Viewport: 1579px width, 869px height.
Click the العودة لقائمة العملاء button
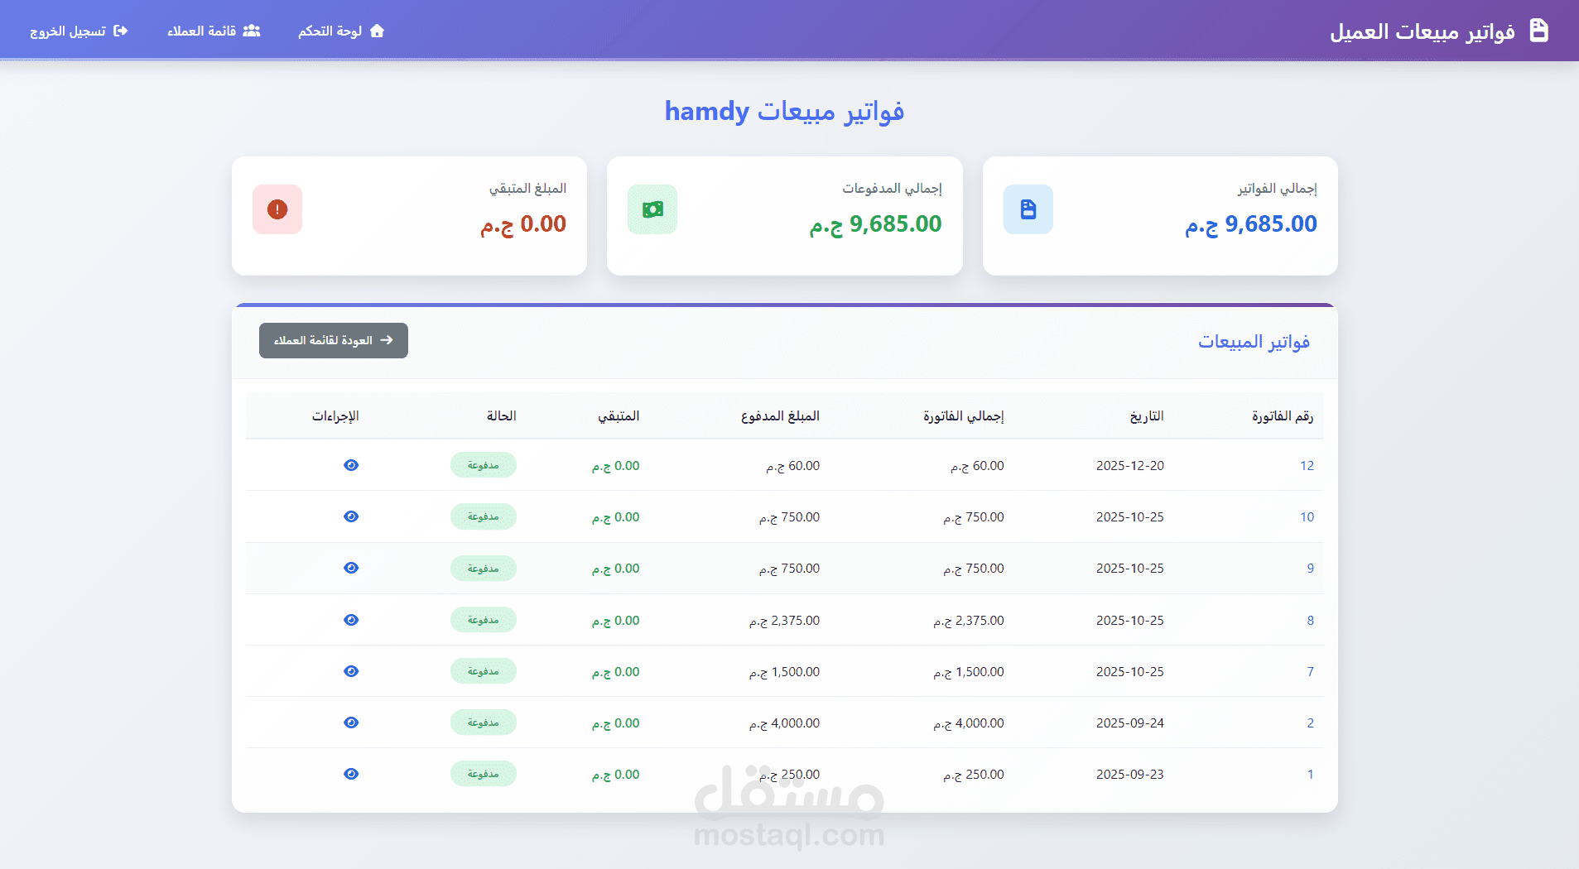click(334, 340)
